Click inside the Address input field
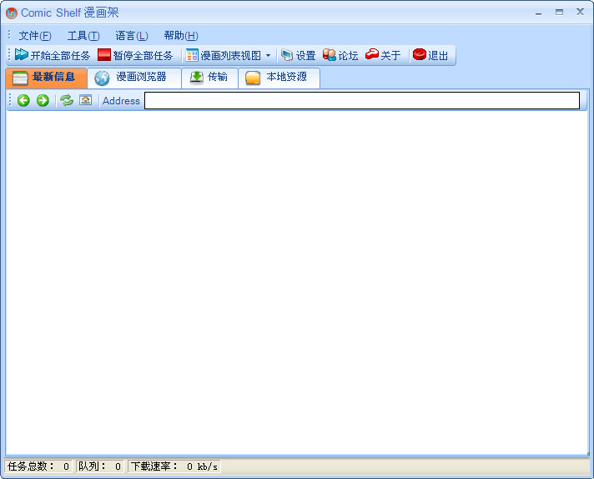 (361, 100)
